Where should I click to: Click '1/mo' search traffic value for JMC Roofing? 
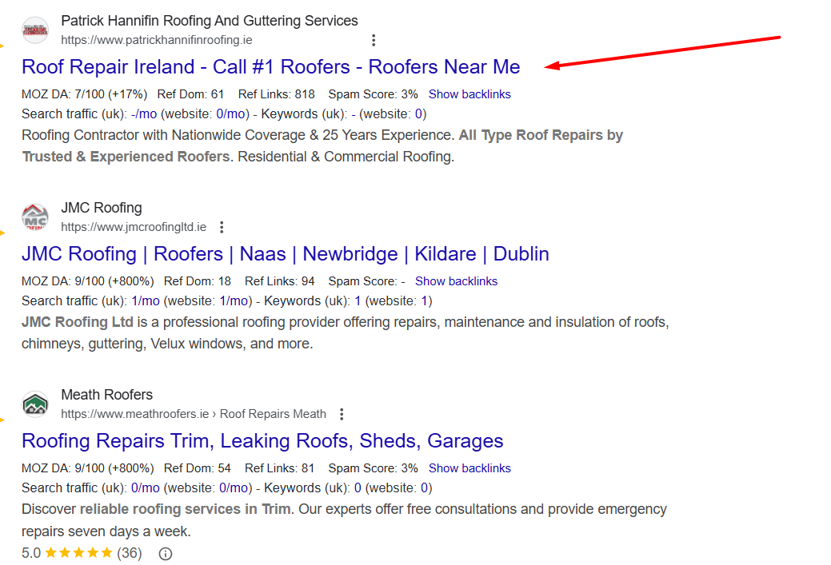pyautogui.click(x=146, y=300)
